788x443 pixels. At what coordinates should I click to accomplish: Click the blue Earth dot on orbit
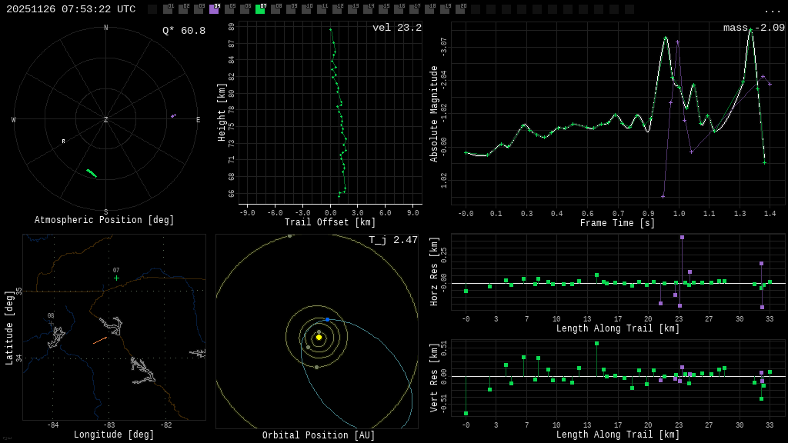327,319
